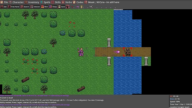192x108 pixels.
Task: Click the Interact action button
Action: tap(35, 7)
